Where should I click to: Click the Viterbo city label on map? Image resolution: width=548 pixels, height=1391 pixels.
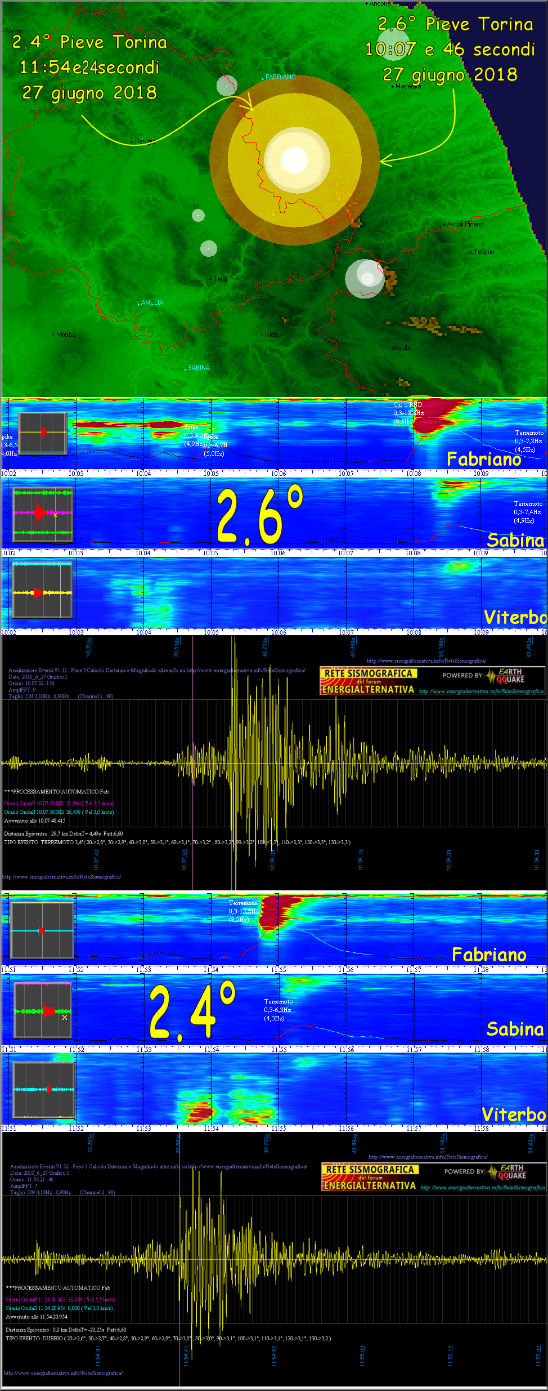click(66, 335)
